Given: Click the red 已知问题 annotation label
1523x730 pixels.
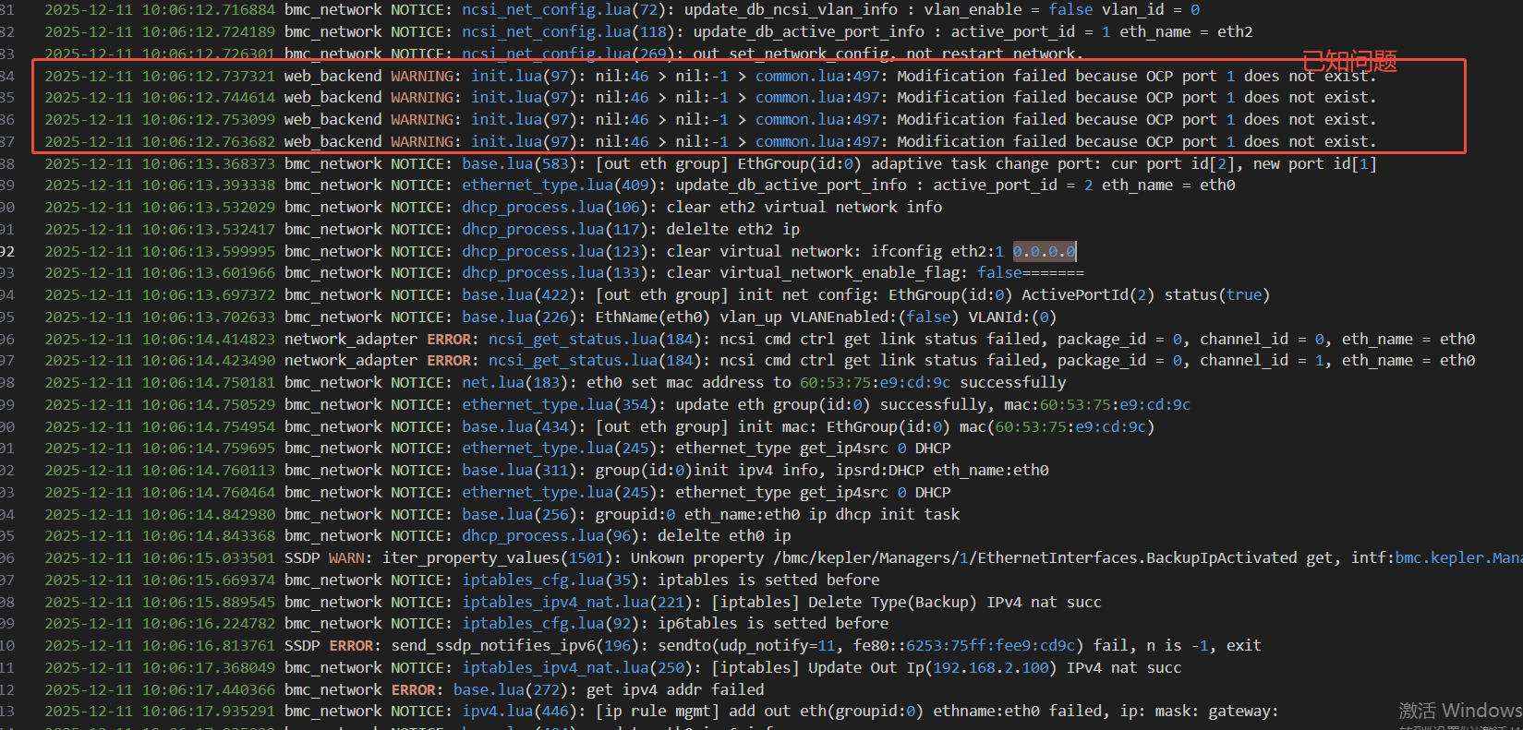Looking at the screenshot, I should [1349, 61].
